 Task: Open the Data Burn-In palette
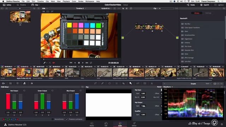tap(151, 83)
